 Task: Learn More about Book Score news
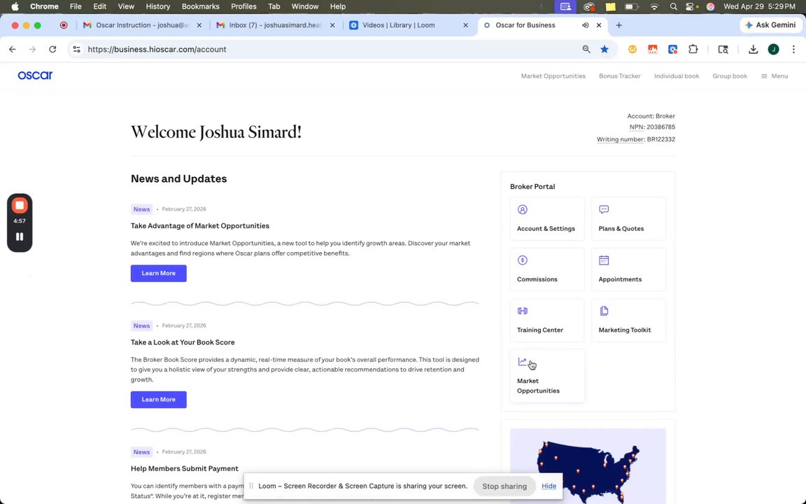158,400
